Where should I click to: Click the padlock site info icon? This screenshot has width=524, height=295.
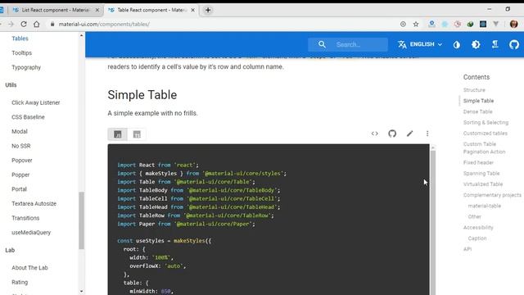click(x=52, y=24)
